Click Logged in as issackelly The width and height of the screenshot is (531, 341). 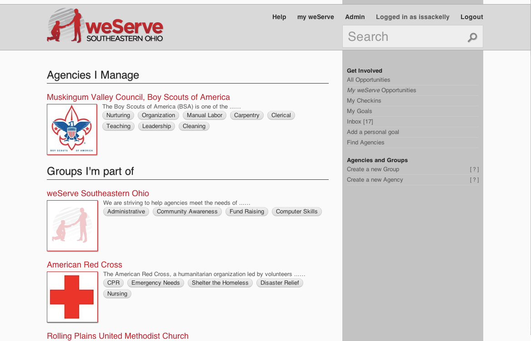[412, 17]
